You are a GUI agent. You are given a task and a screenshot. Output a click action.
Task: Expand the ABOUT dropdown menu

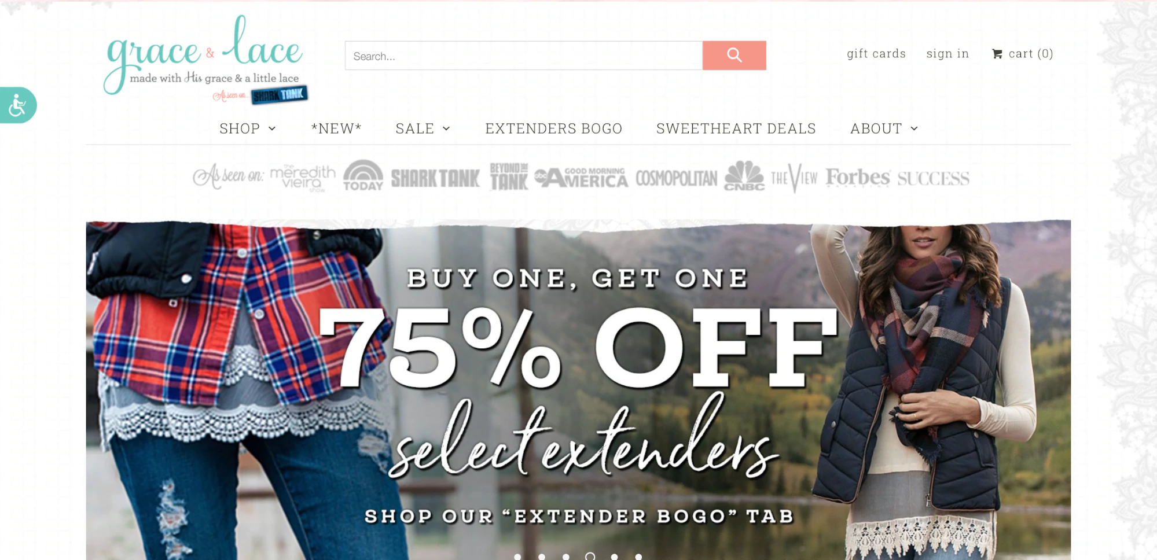coord(884,128)
